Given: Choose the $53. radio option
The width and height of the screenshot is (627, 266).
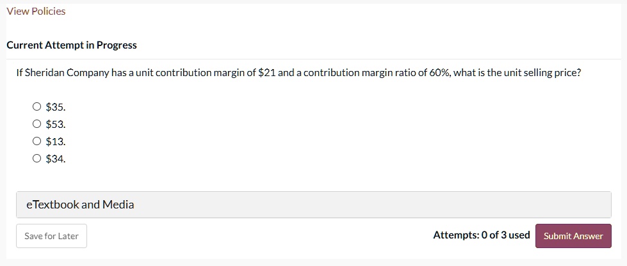Looking at the screenshot, I should (x=37, y=124).
